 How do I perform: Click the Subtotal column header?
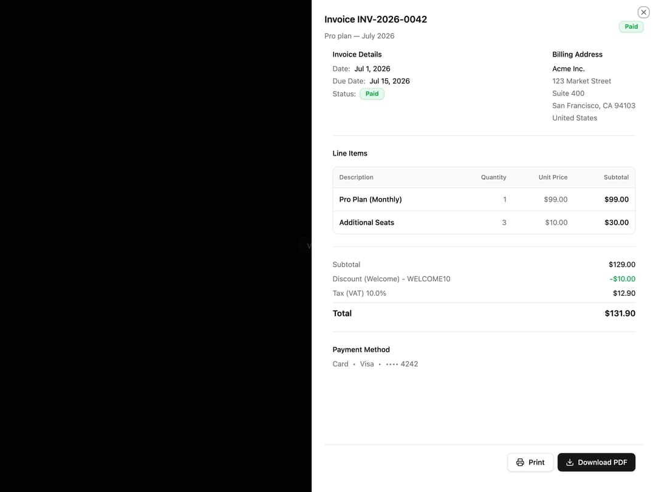click(616, 177)
